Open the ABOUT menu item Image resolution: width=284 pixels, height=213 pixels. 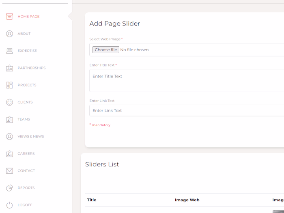(24, 34)
